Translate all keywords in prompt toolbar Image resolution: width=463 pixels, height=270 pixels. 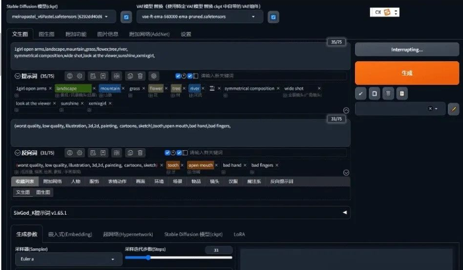(117, 76)
